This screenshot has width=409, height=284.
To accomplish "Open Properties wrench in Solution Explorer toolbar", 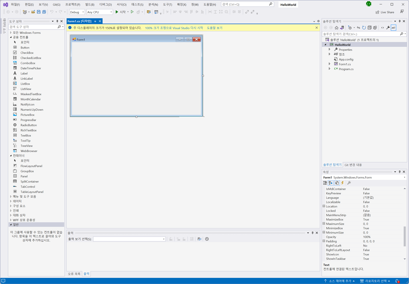I will pos(388,28).
